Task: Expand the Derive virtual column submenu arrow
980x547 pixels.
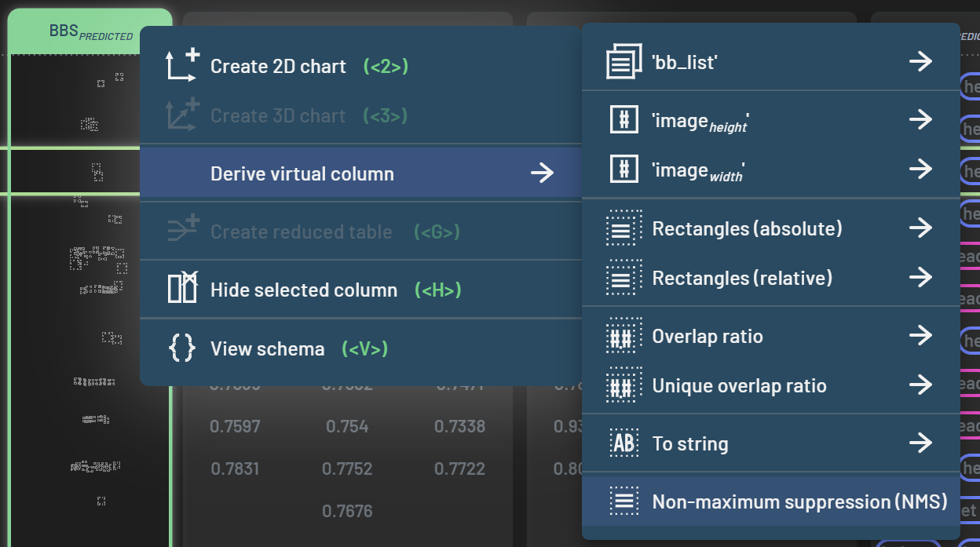Action: pos(542,173)
